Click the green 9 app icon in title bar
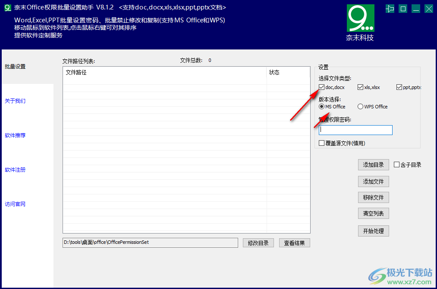Screen dimensions: 437x289 pyautogui.click(x=8, y=8)
